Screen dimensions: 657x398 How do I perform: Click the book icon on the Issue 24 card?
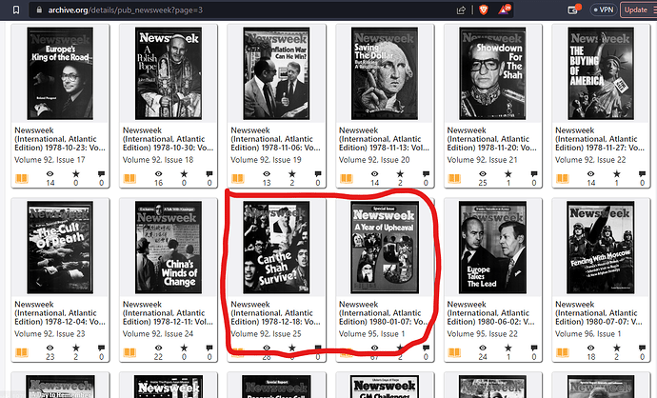pos(129,352)
